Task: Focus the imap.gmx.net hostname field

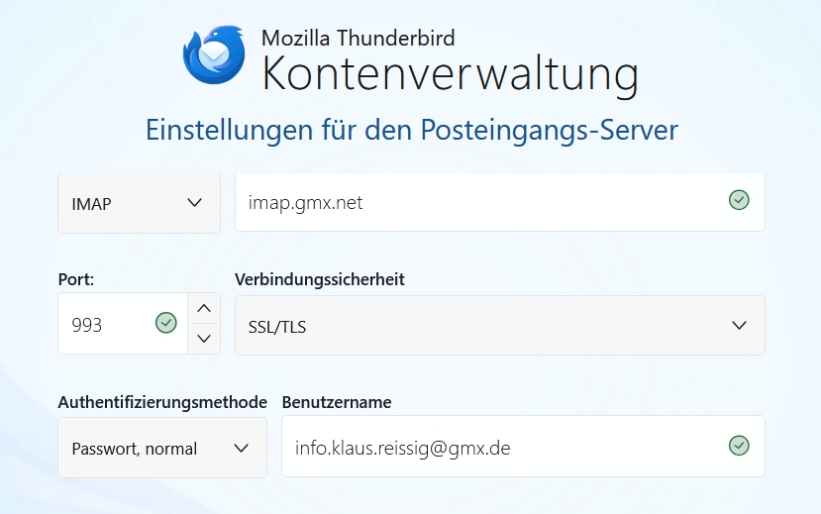Action: pos(475,203)
